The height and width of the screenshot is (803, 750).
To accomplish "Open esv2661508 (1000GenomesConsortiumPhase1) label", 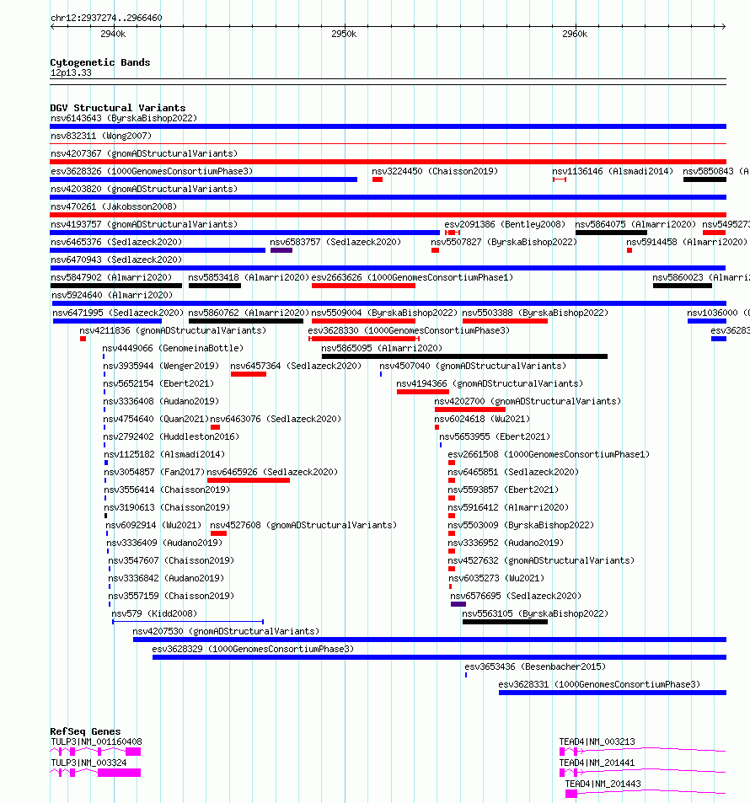I will point(549,454).
